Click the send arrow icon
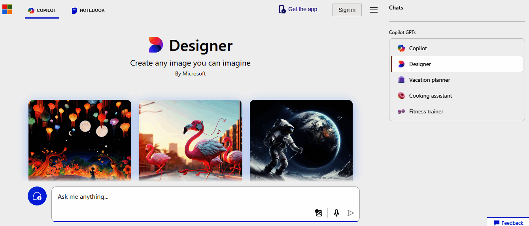 [350, 213]
